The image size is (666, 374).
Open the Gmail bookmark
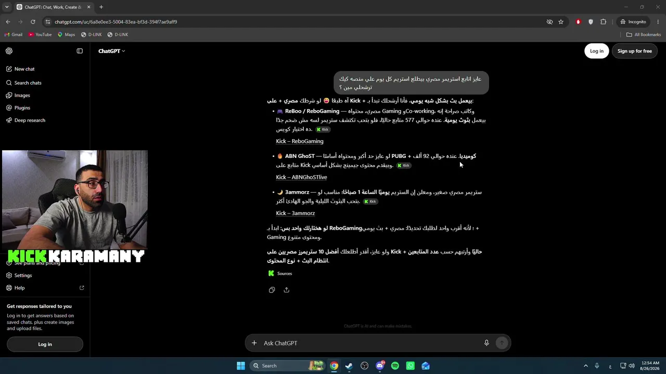click(14, 35)
